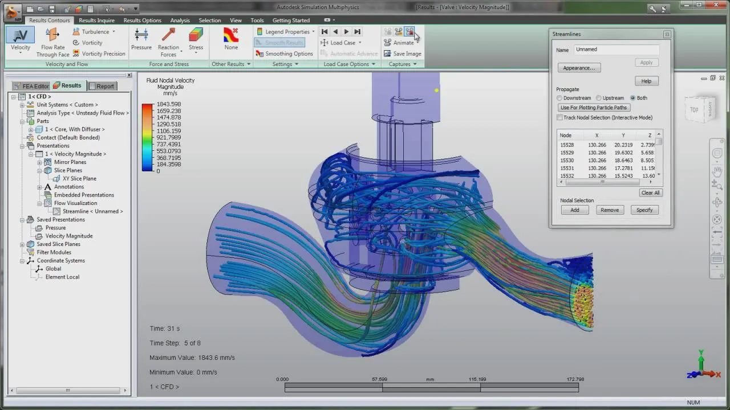Click the Flow Rate Through Face icon

[52, 36]
